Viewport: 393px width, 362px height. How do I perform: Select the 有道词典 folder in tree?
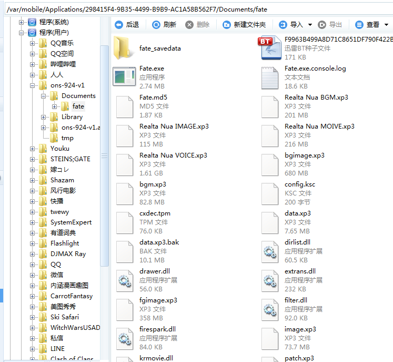(x=57, y=233)
